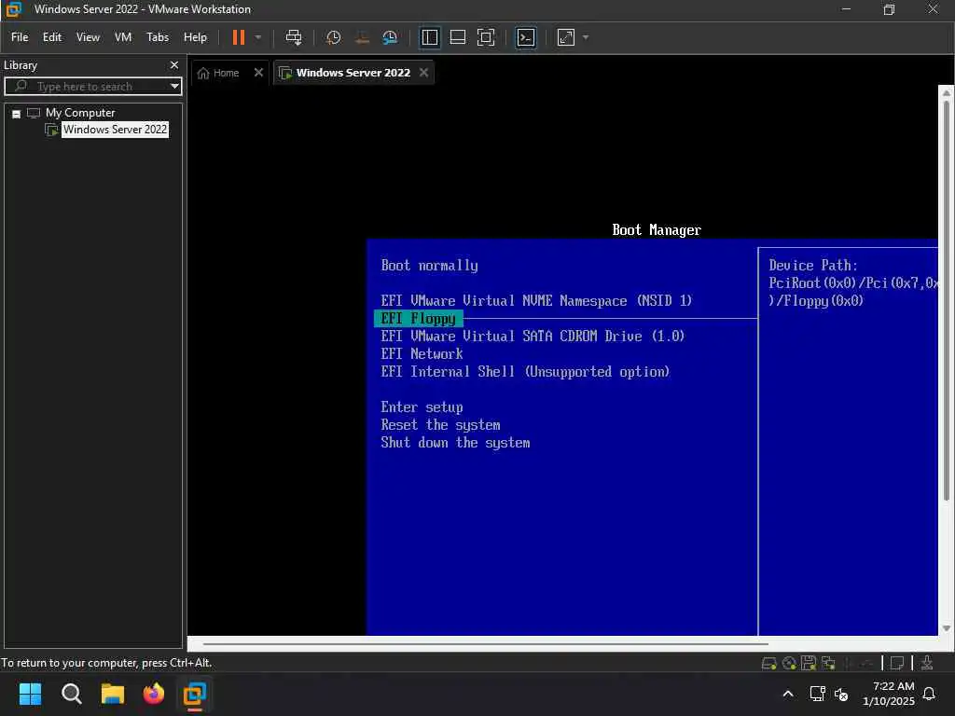Image resolution: width=955 pixels, height=716 pixels.
Task: Open File Explorer from the taskbar
Action: [x=113, y=694]
